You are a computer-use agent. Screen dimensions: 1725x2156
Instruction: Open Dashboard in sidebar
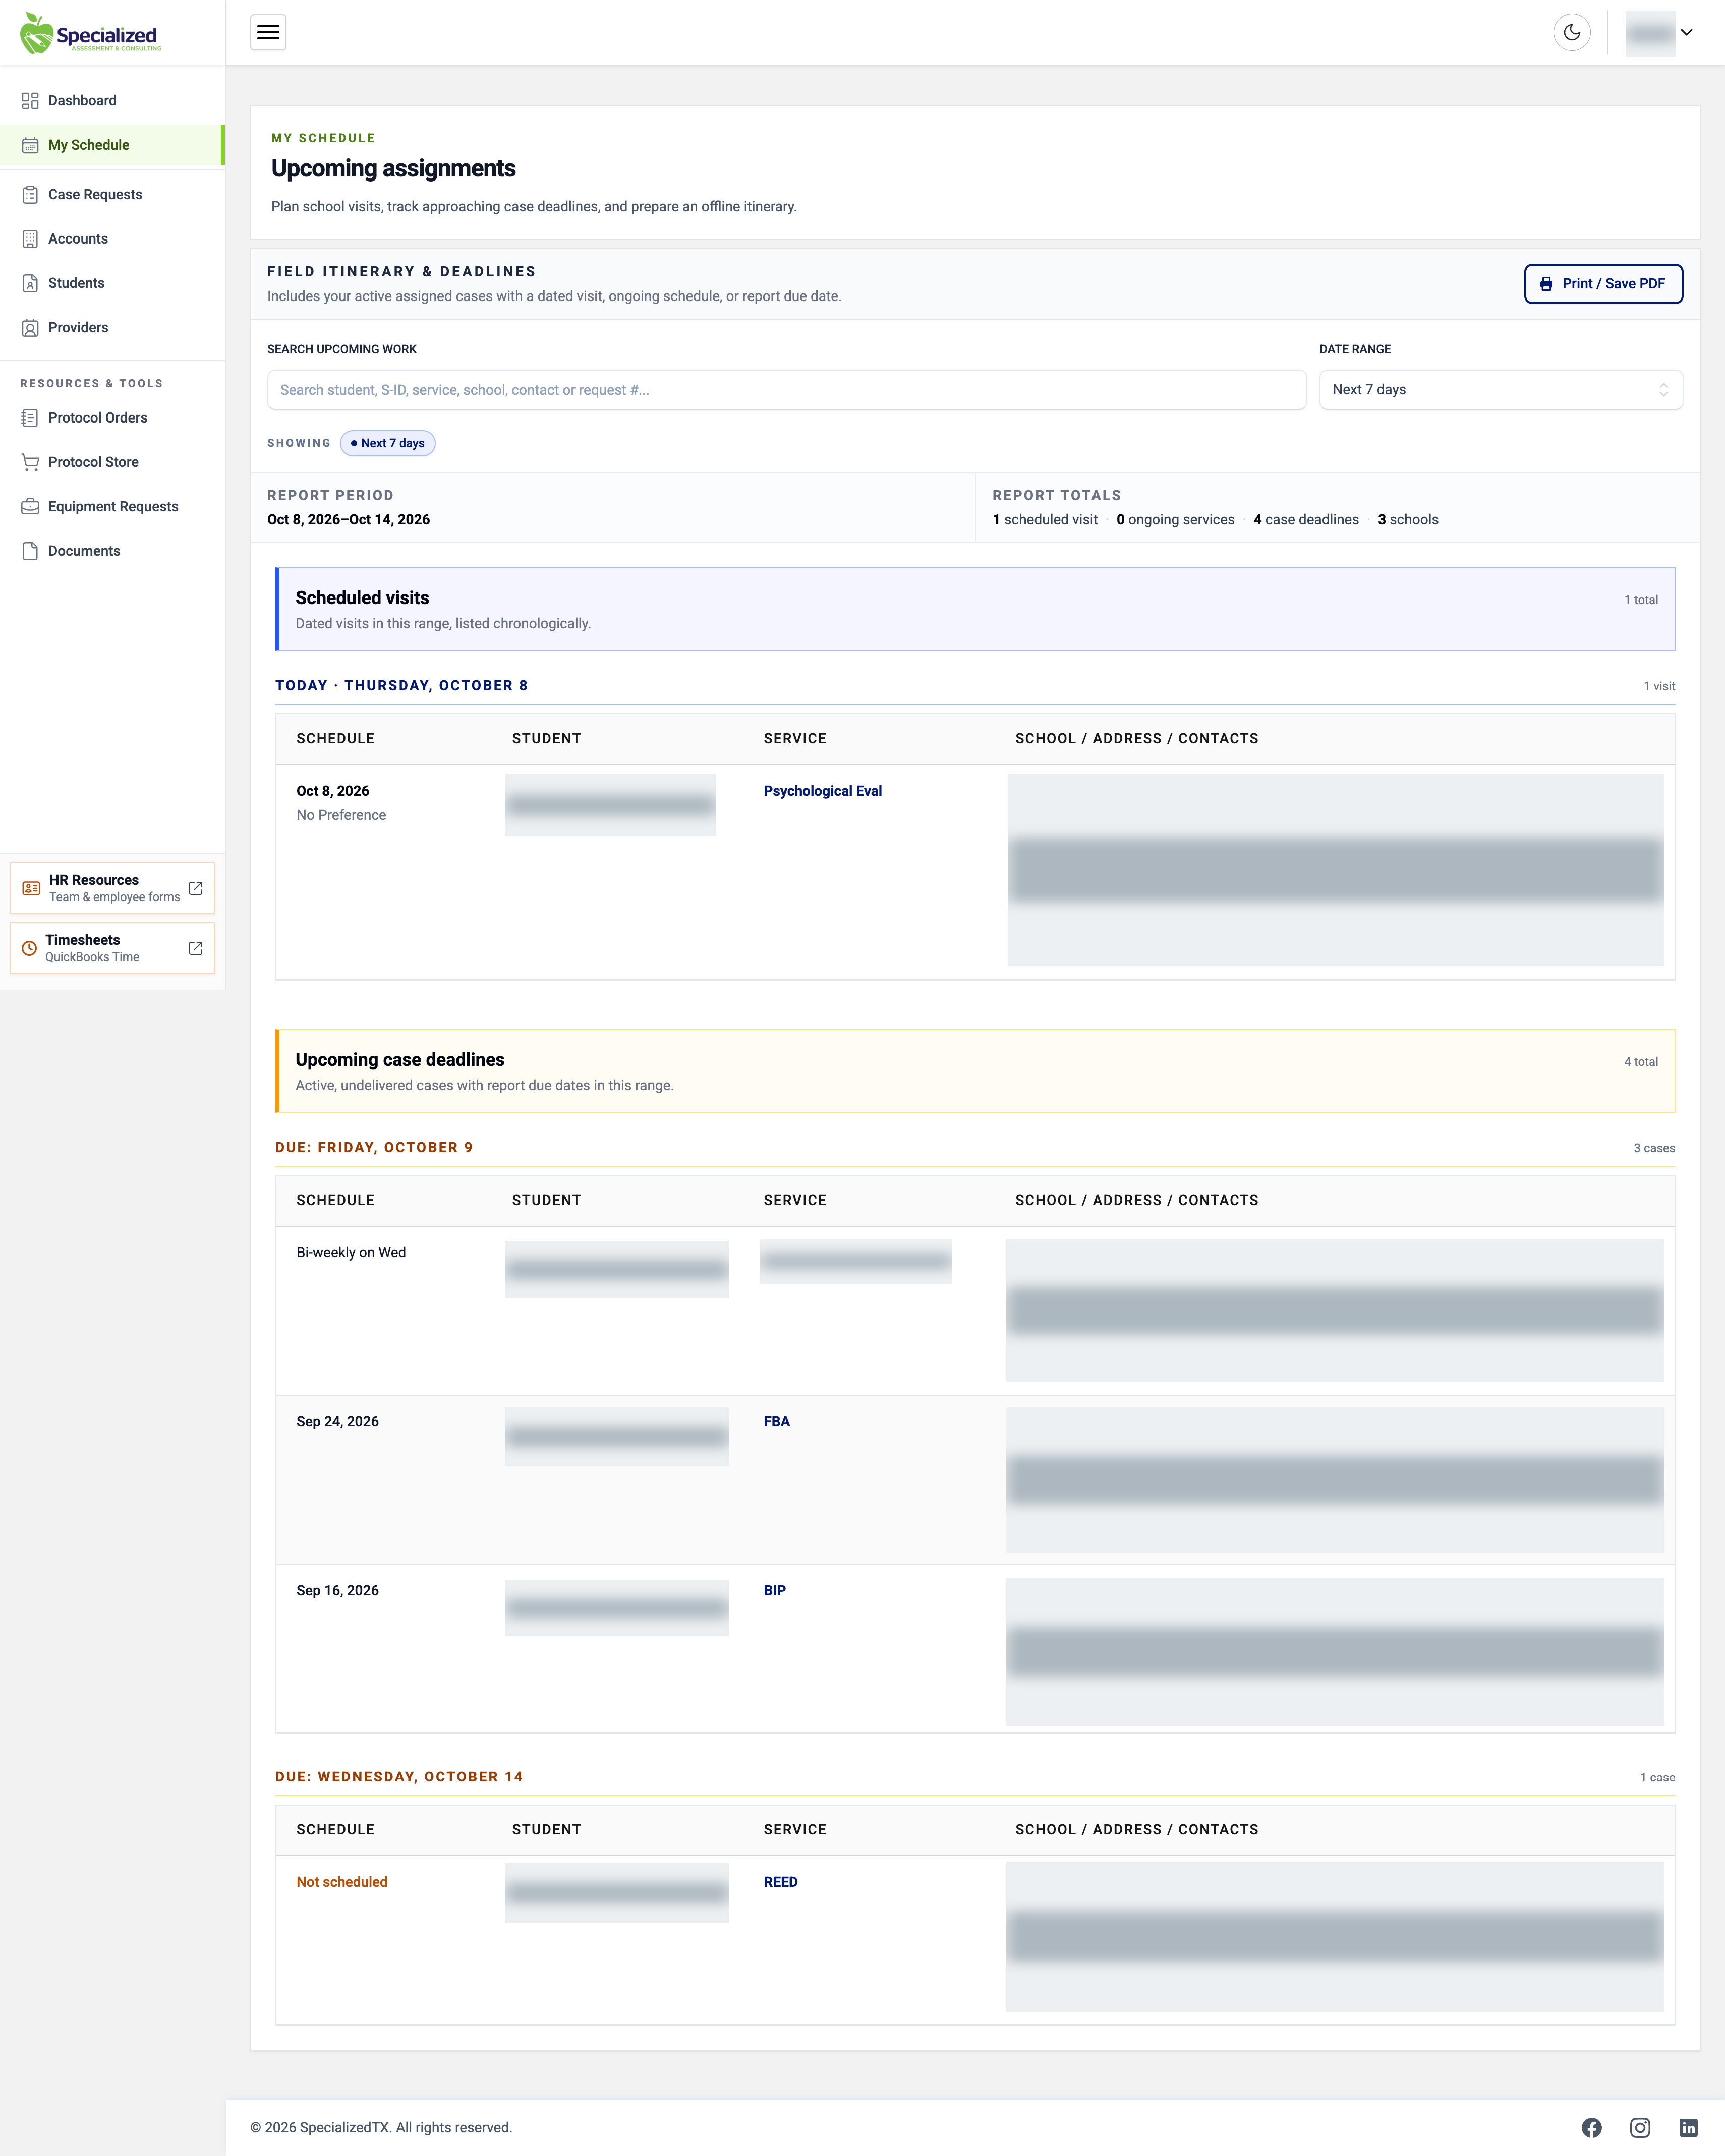[112, 101]
